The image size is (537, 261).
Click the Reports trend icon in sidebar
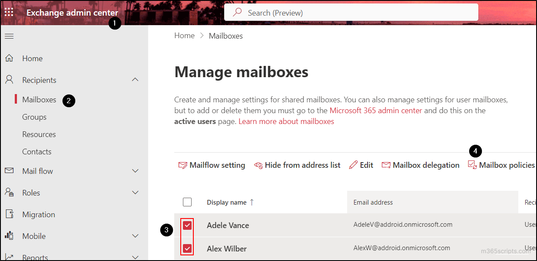coord(9,258)
